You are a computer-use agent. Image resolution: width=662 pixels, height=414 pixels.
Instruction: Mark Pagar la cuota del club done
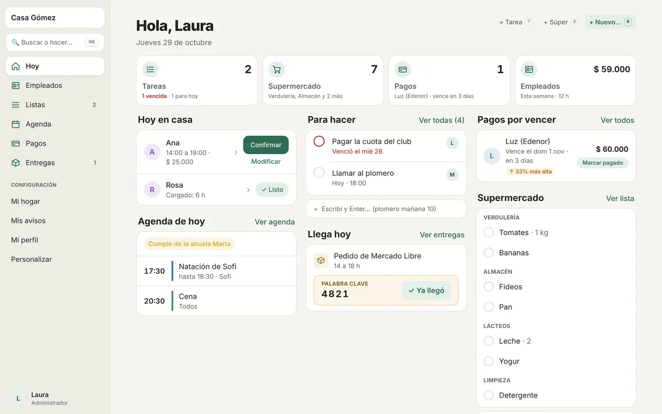click(319, 141)
